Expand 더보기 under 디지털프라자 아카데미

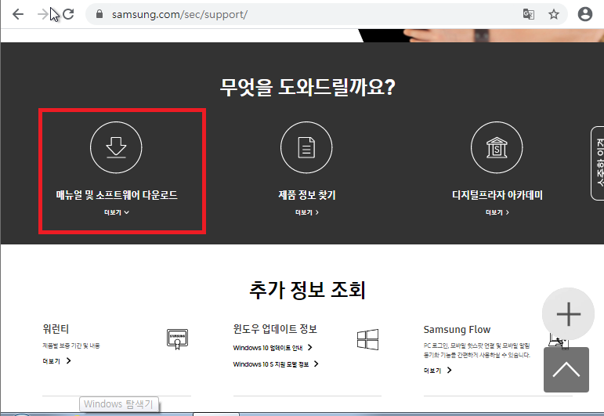pyautogui.click(x=497, y=212)
